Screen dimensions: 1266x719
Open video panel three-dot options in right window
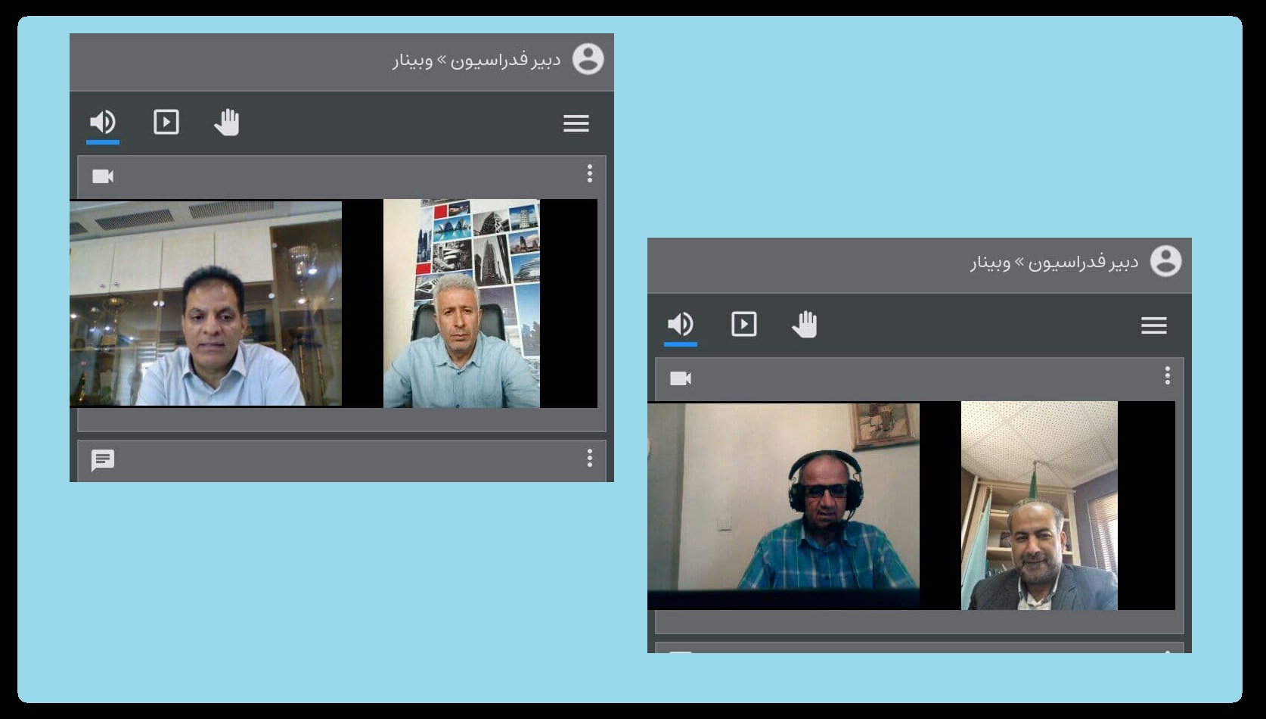1168,376
